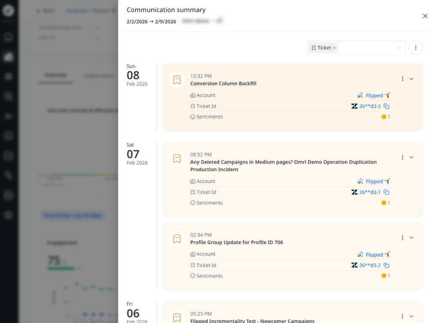Expand the communication type filter dropdown
This screenshot has height=323, width=431.
point(399,48)
